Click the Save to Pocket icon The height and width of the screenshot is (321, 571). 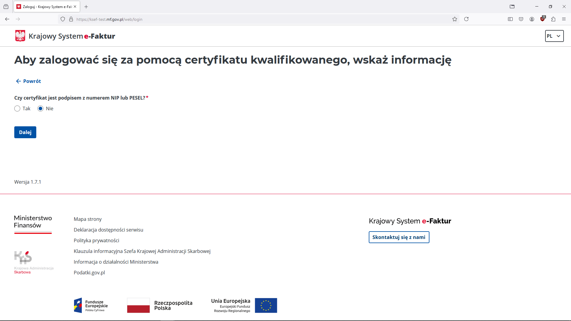[521, 19]
